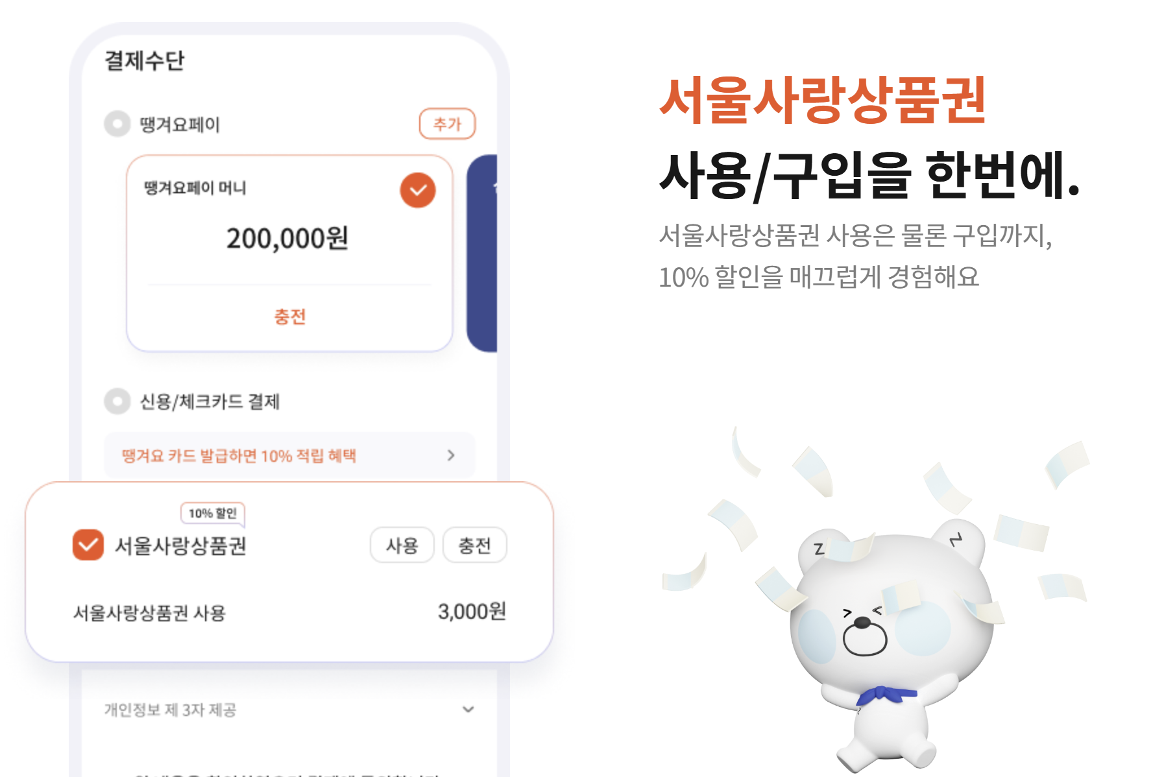Uncheck the 서울사랑상품권 checkbox
1164x777 pixels.
point(88,545)
